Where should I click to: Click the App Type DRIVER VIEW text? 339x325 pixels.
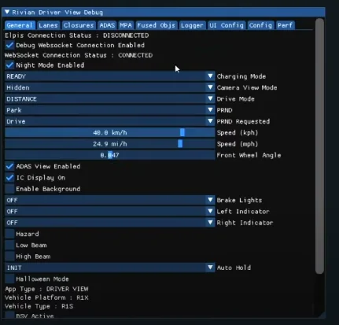[46, 289]
